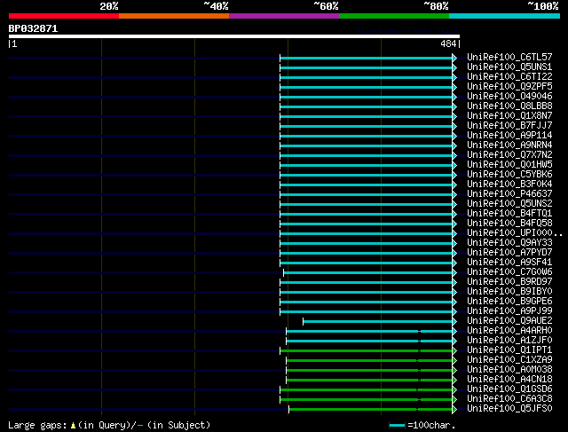Image resolution: width=568 pixels, height=432 pixels.
Task: Click the UniRef100_Q01HW5 row label
Action: point(509,165)
